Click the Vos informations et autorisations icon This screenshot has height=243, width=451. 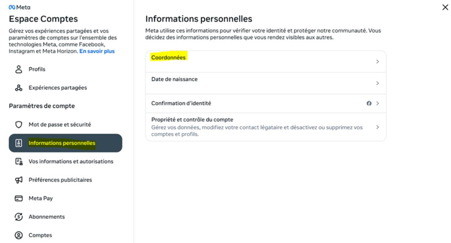pyautogui.click(x=17, y=161)
